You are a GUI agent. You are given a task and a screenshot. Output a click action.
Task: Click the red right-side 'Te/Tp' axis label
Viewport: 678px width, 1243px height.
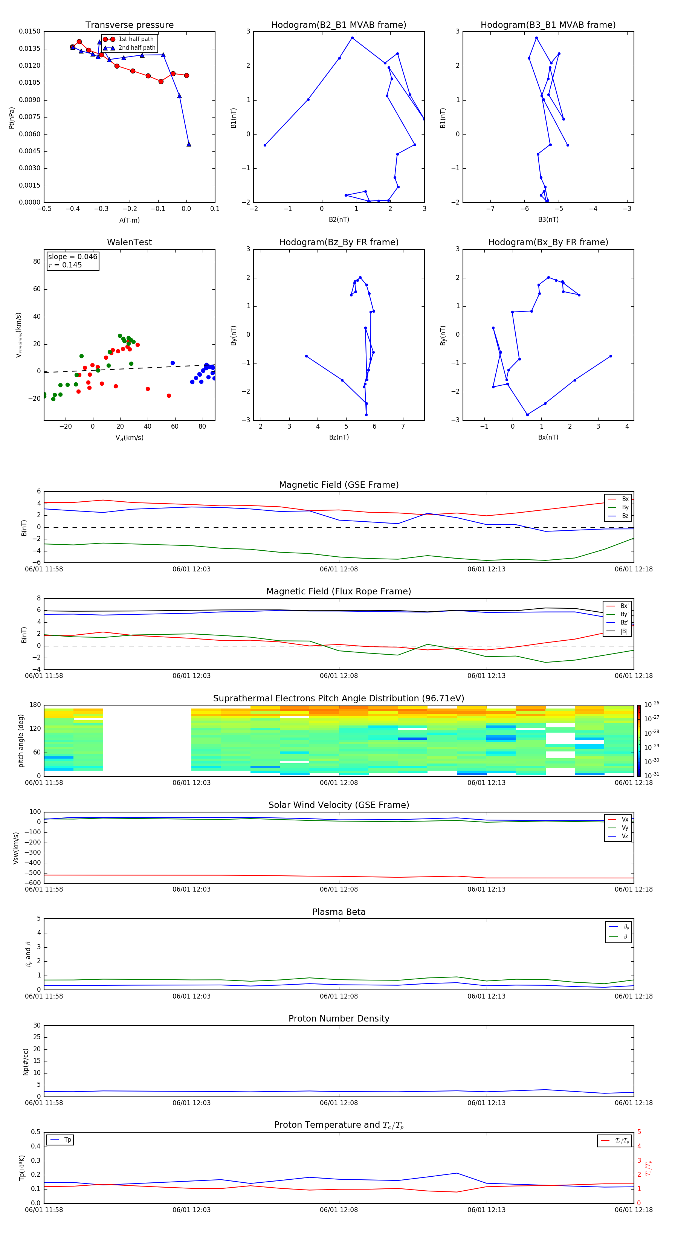point(649,1168)
